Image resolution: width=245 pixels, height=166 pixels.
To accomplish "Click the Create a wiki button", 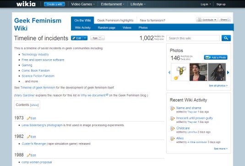I will [54, 4].
